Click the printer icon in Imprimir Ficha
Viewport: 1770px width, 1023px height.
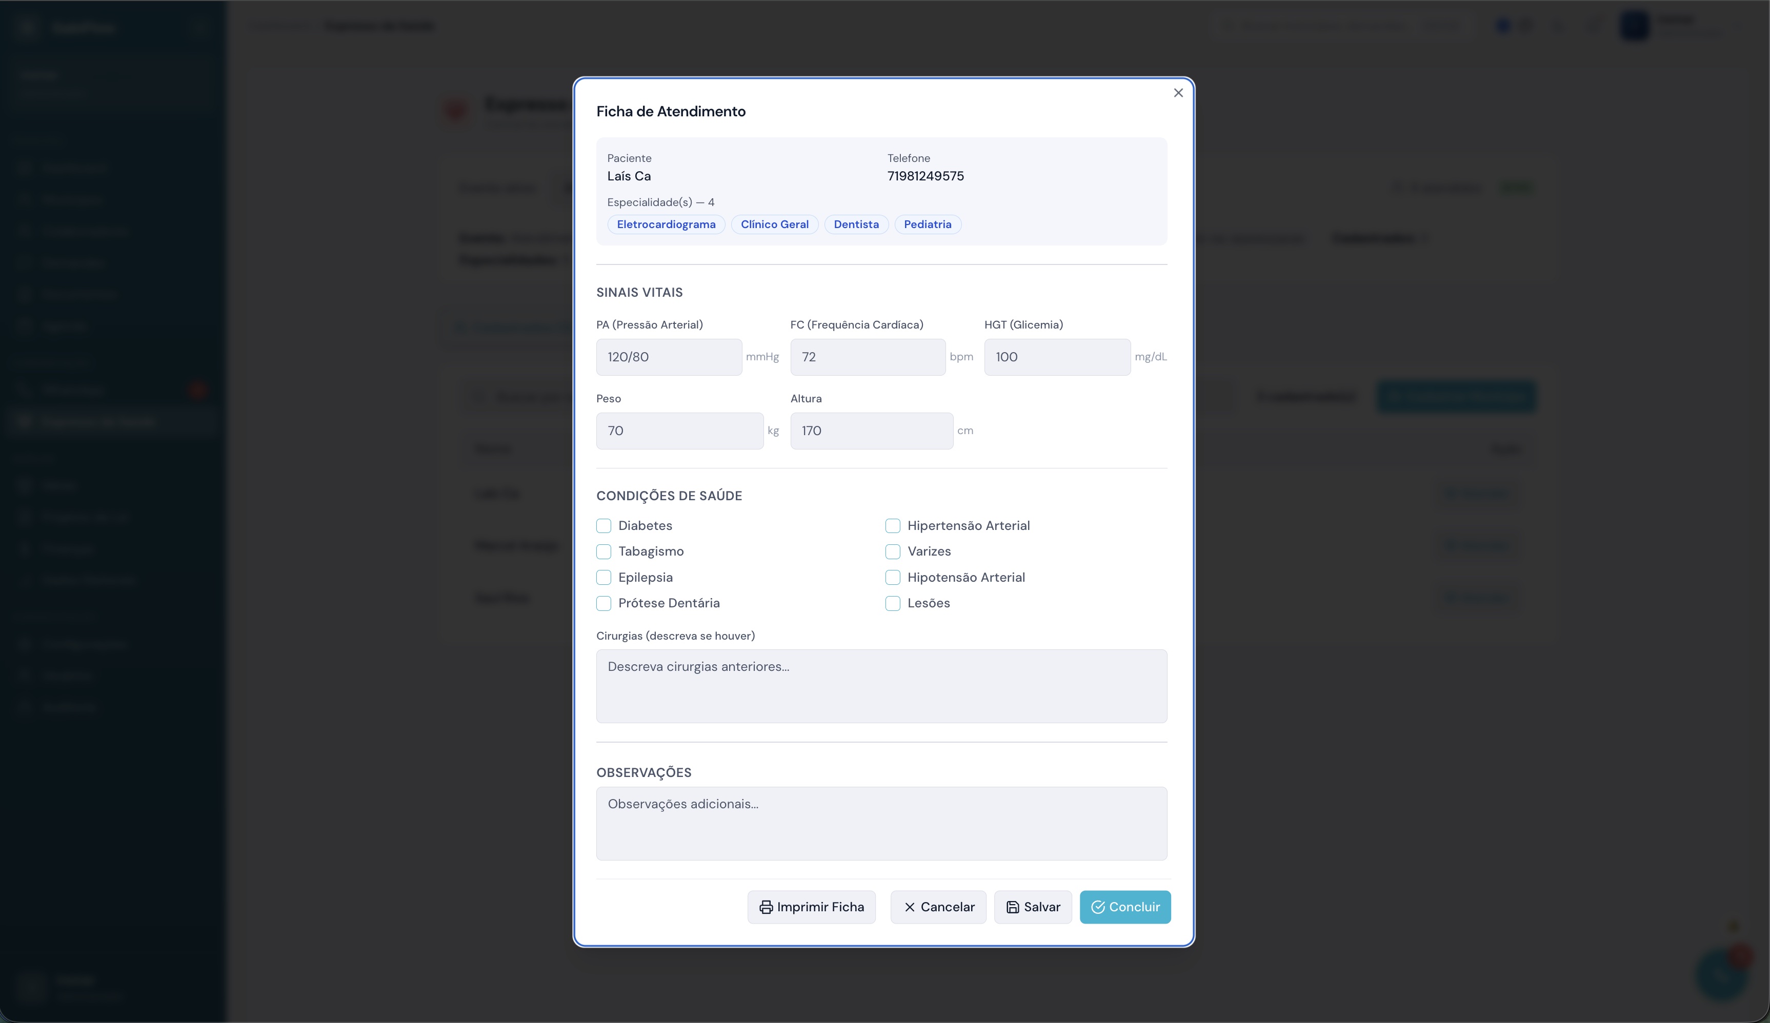766,907
